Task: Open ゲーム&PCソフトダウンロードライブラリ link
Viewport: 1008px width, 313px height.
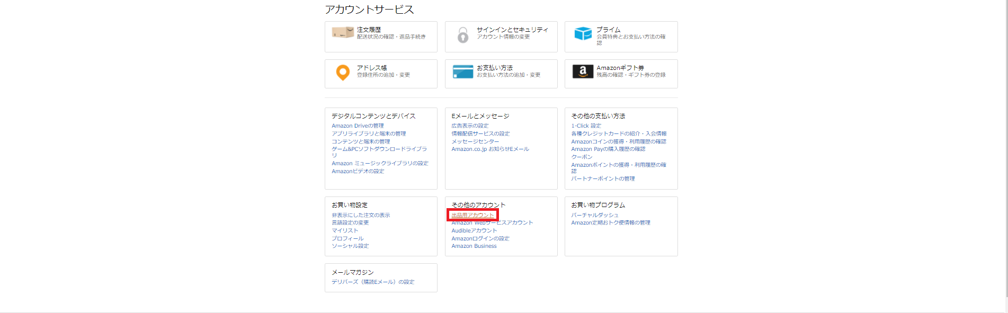Action: click(379, 152)
